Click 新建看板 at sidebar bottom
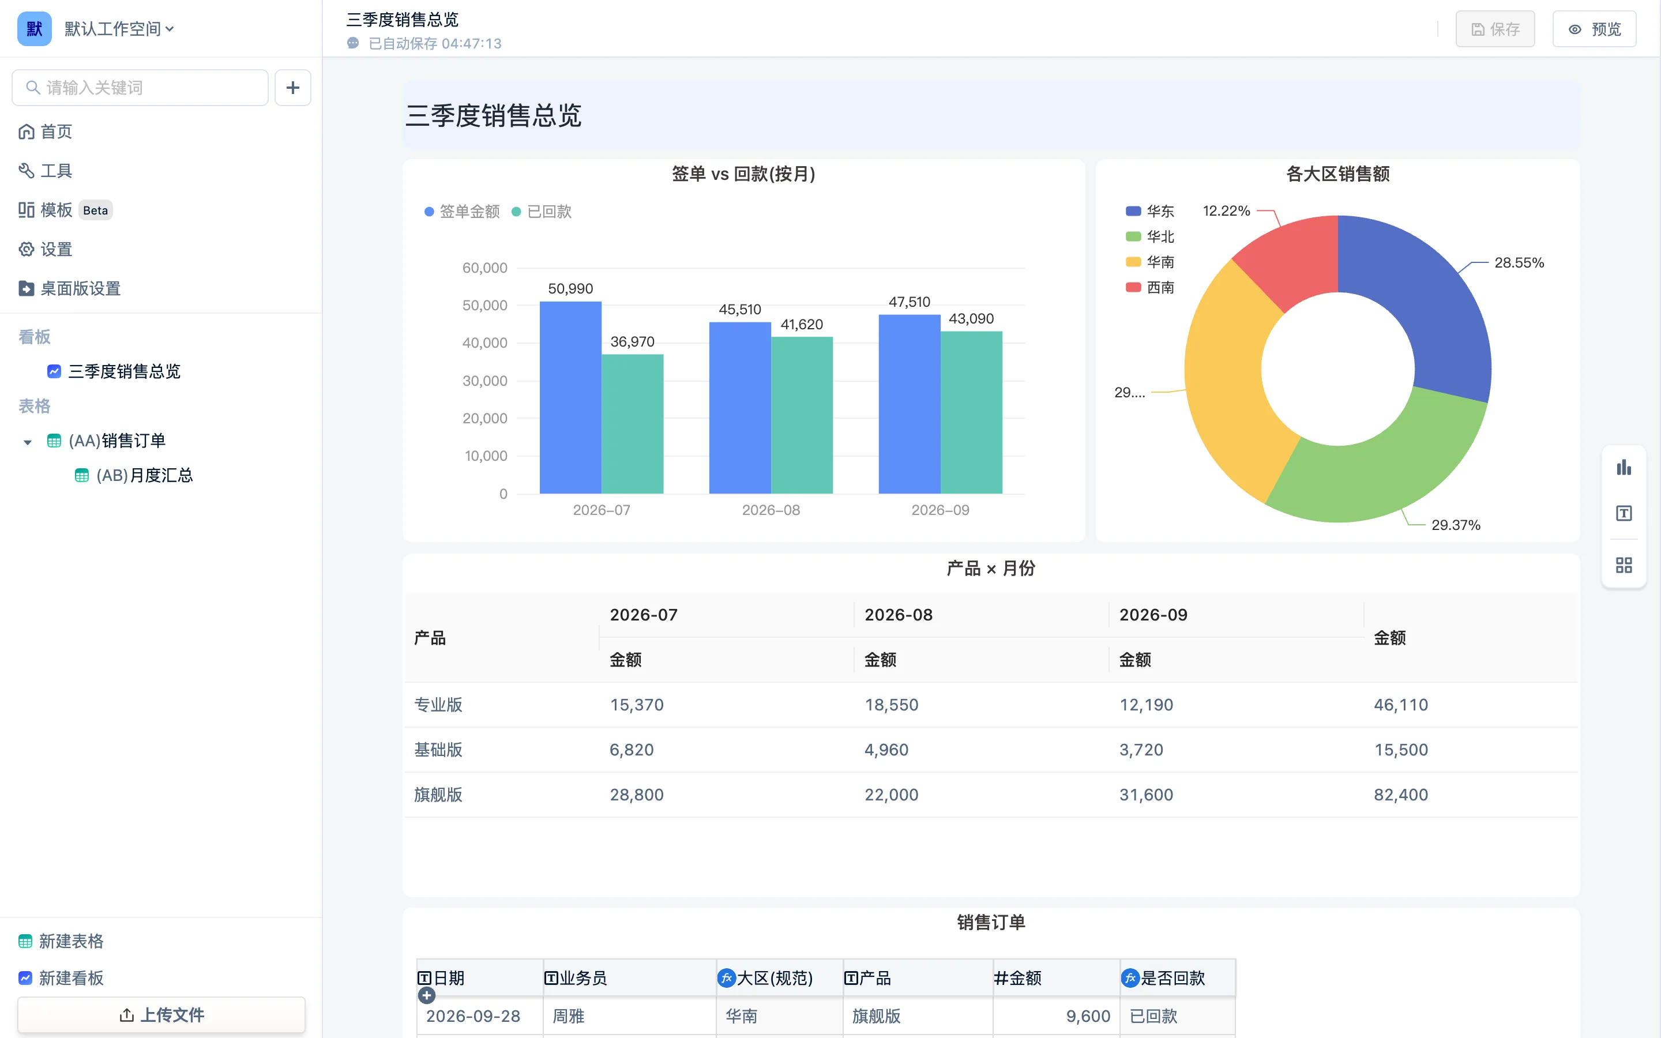 coord(61,978)
